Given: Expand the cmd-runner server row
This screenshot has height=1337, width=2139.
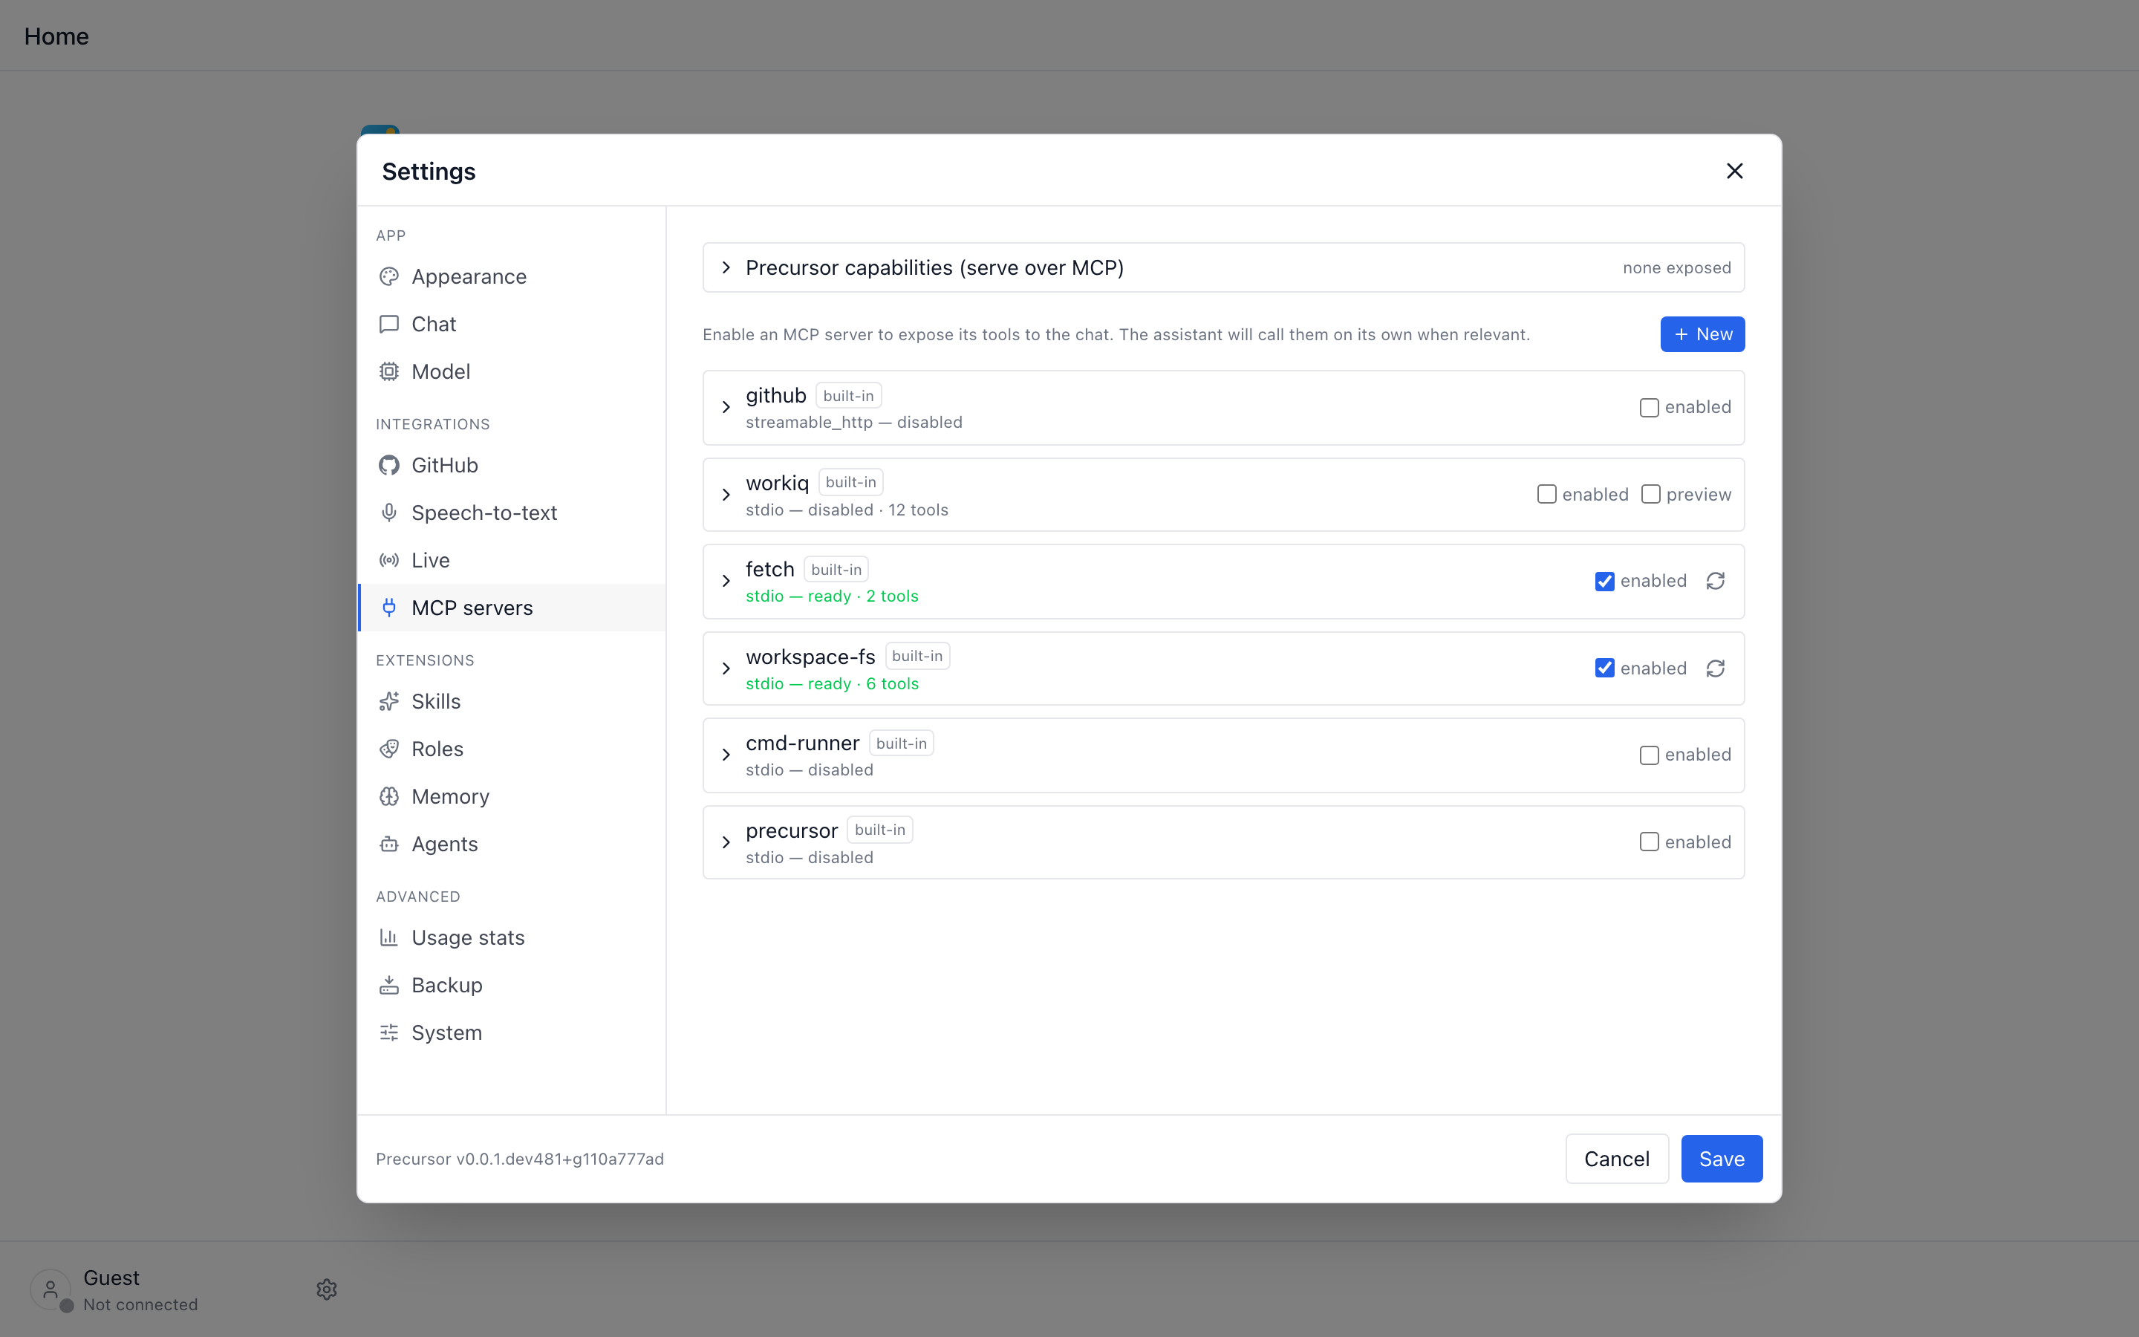Looking at the screenshot, I should pos(726,755).
